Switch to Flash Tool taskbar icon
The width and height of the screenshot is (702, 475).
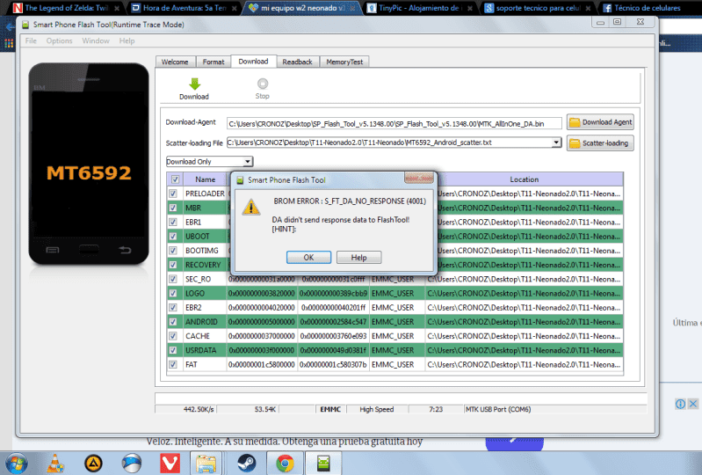pyautogui.click(x=323, y=464)
